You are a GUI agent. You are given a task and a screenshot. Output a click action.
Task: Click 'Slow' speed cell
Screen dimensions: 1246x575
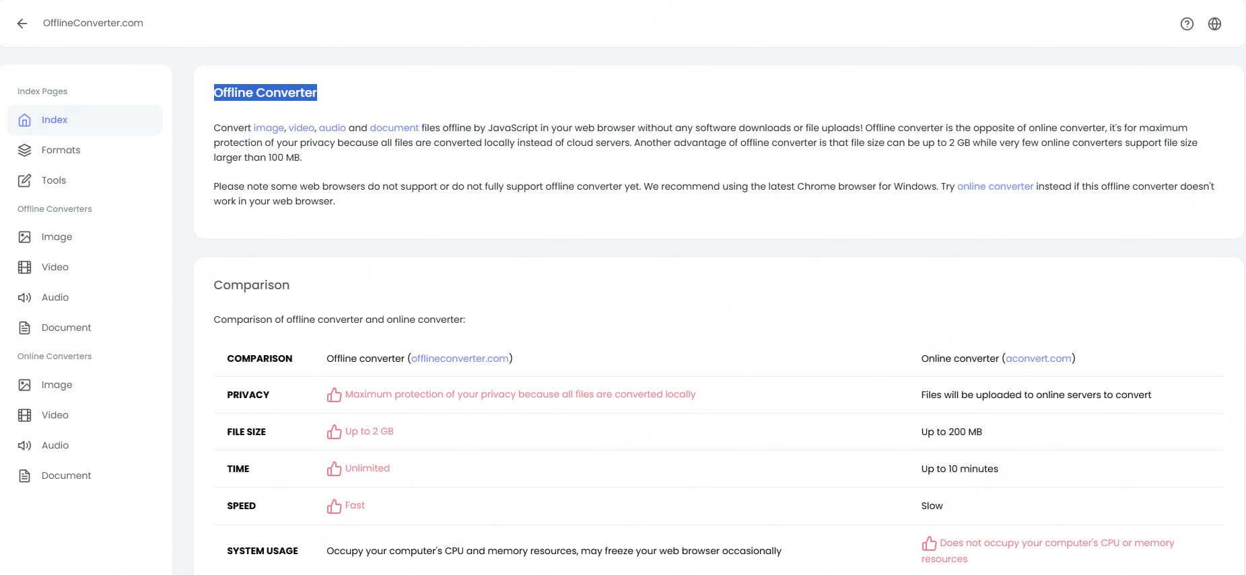932,506
